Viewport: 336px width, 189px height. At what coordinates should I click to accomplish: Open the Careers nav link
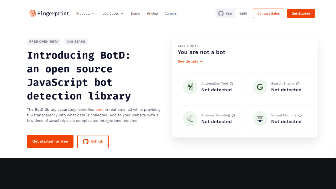pyautogui.click(x=171, y=14)
